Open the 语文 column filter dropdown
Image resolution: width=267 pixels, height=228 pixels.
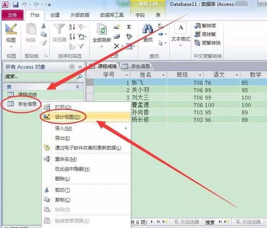pyautogui.click(x=237, y=75)
